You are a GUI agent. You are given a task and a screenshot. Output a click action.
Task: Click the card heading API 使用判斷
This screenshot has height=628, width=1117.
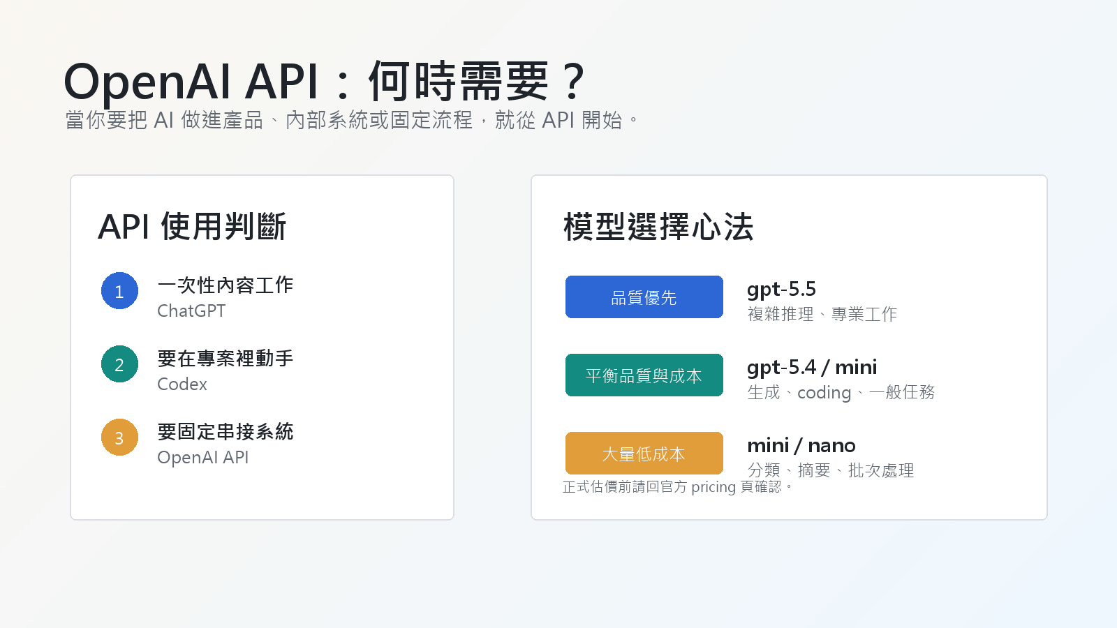(x=192, y=227)
